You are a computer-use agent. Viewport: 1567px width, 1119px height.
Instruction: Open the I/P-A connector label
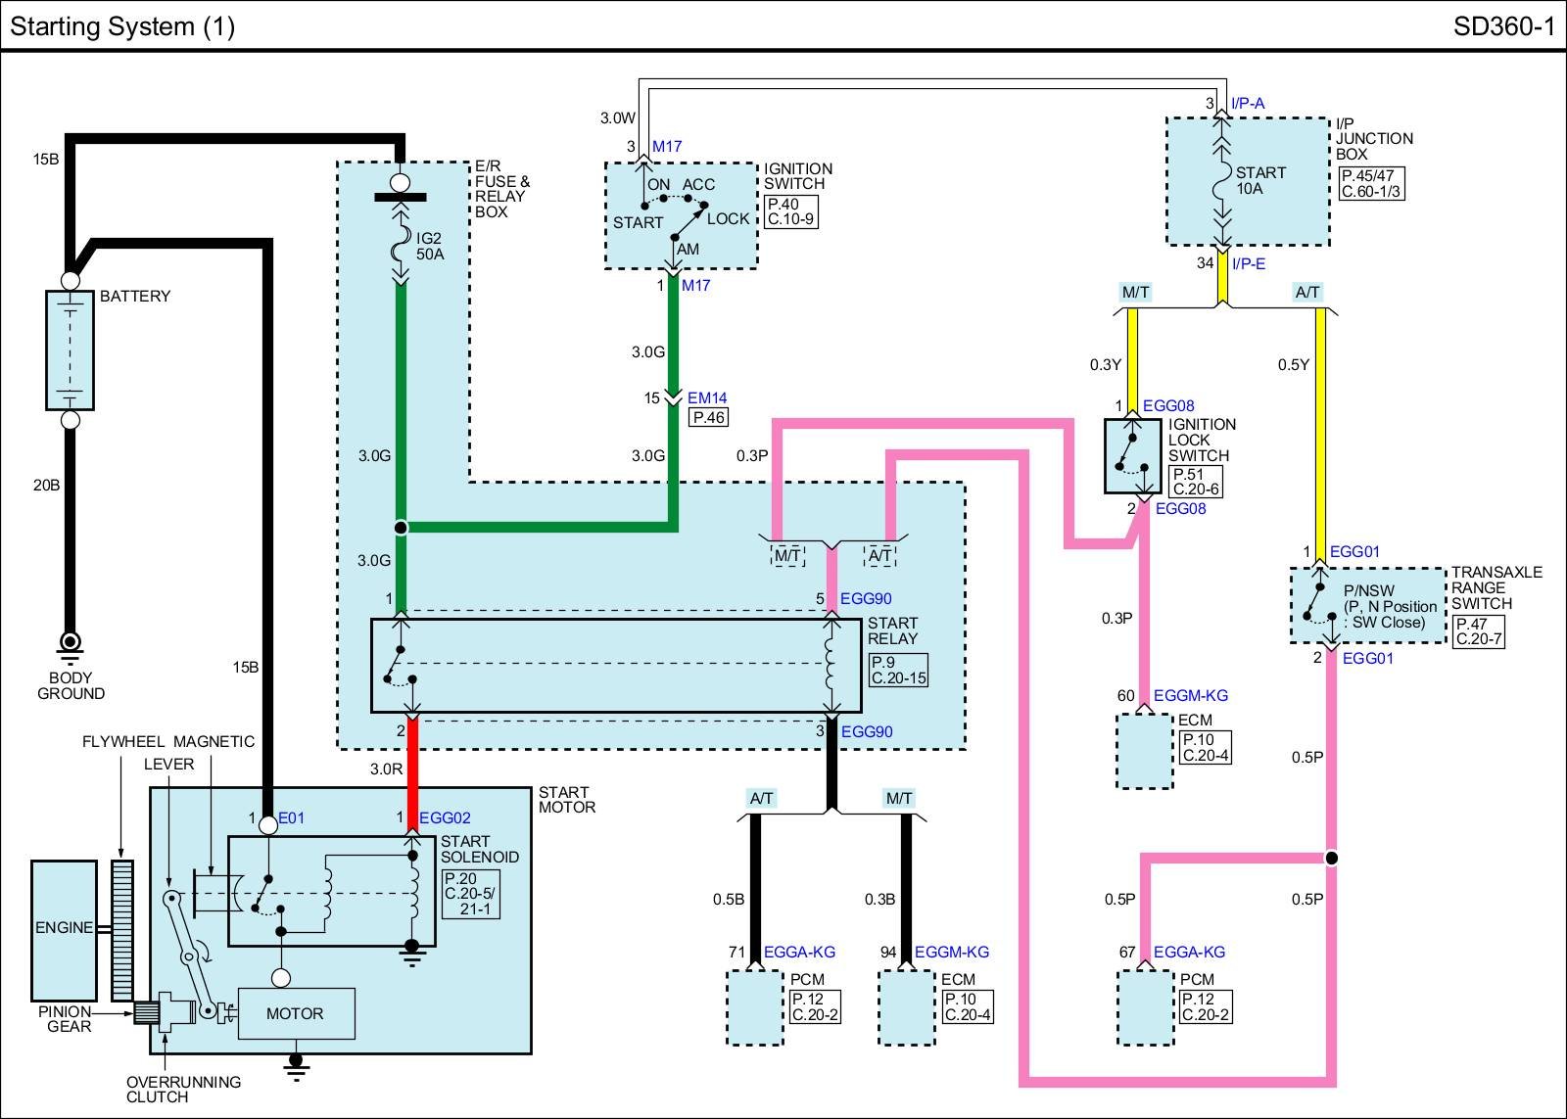click(x=1248, y=103)
